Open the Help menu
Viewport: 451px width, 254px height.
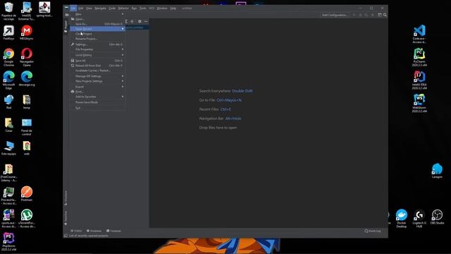pos(173,8)
